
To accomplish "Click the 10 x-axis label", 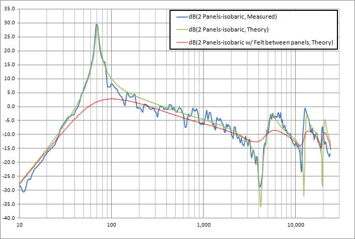I will 20,225.
